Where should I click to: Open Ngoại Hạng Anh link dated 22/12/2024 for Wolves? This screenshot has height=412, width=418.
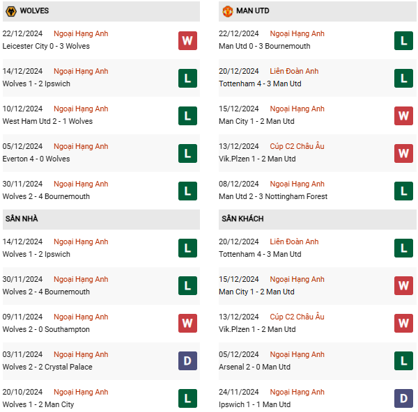click(81, 33)
